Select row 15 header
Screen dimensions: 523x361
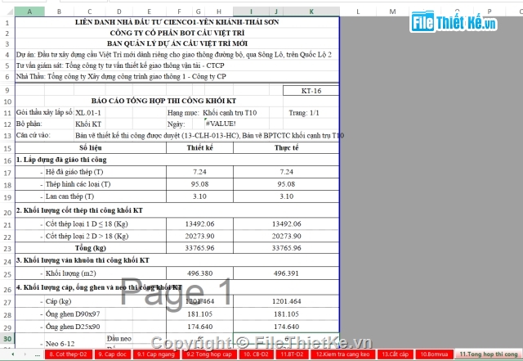click(7, 148)
